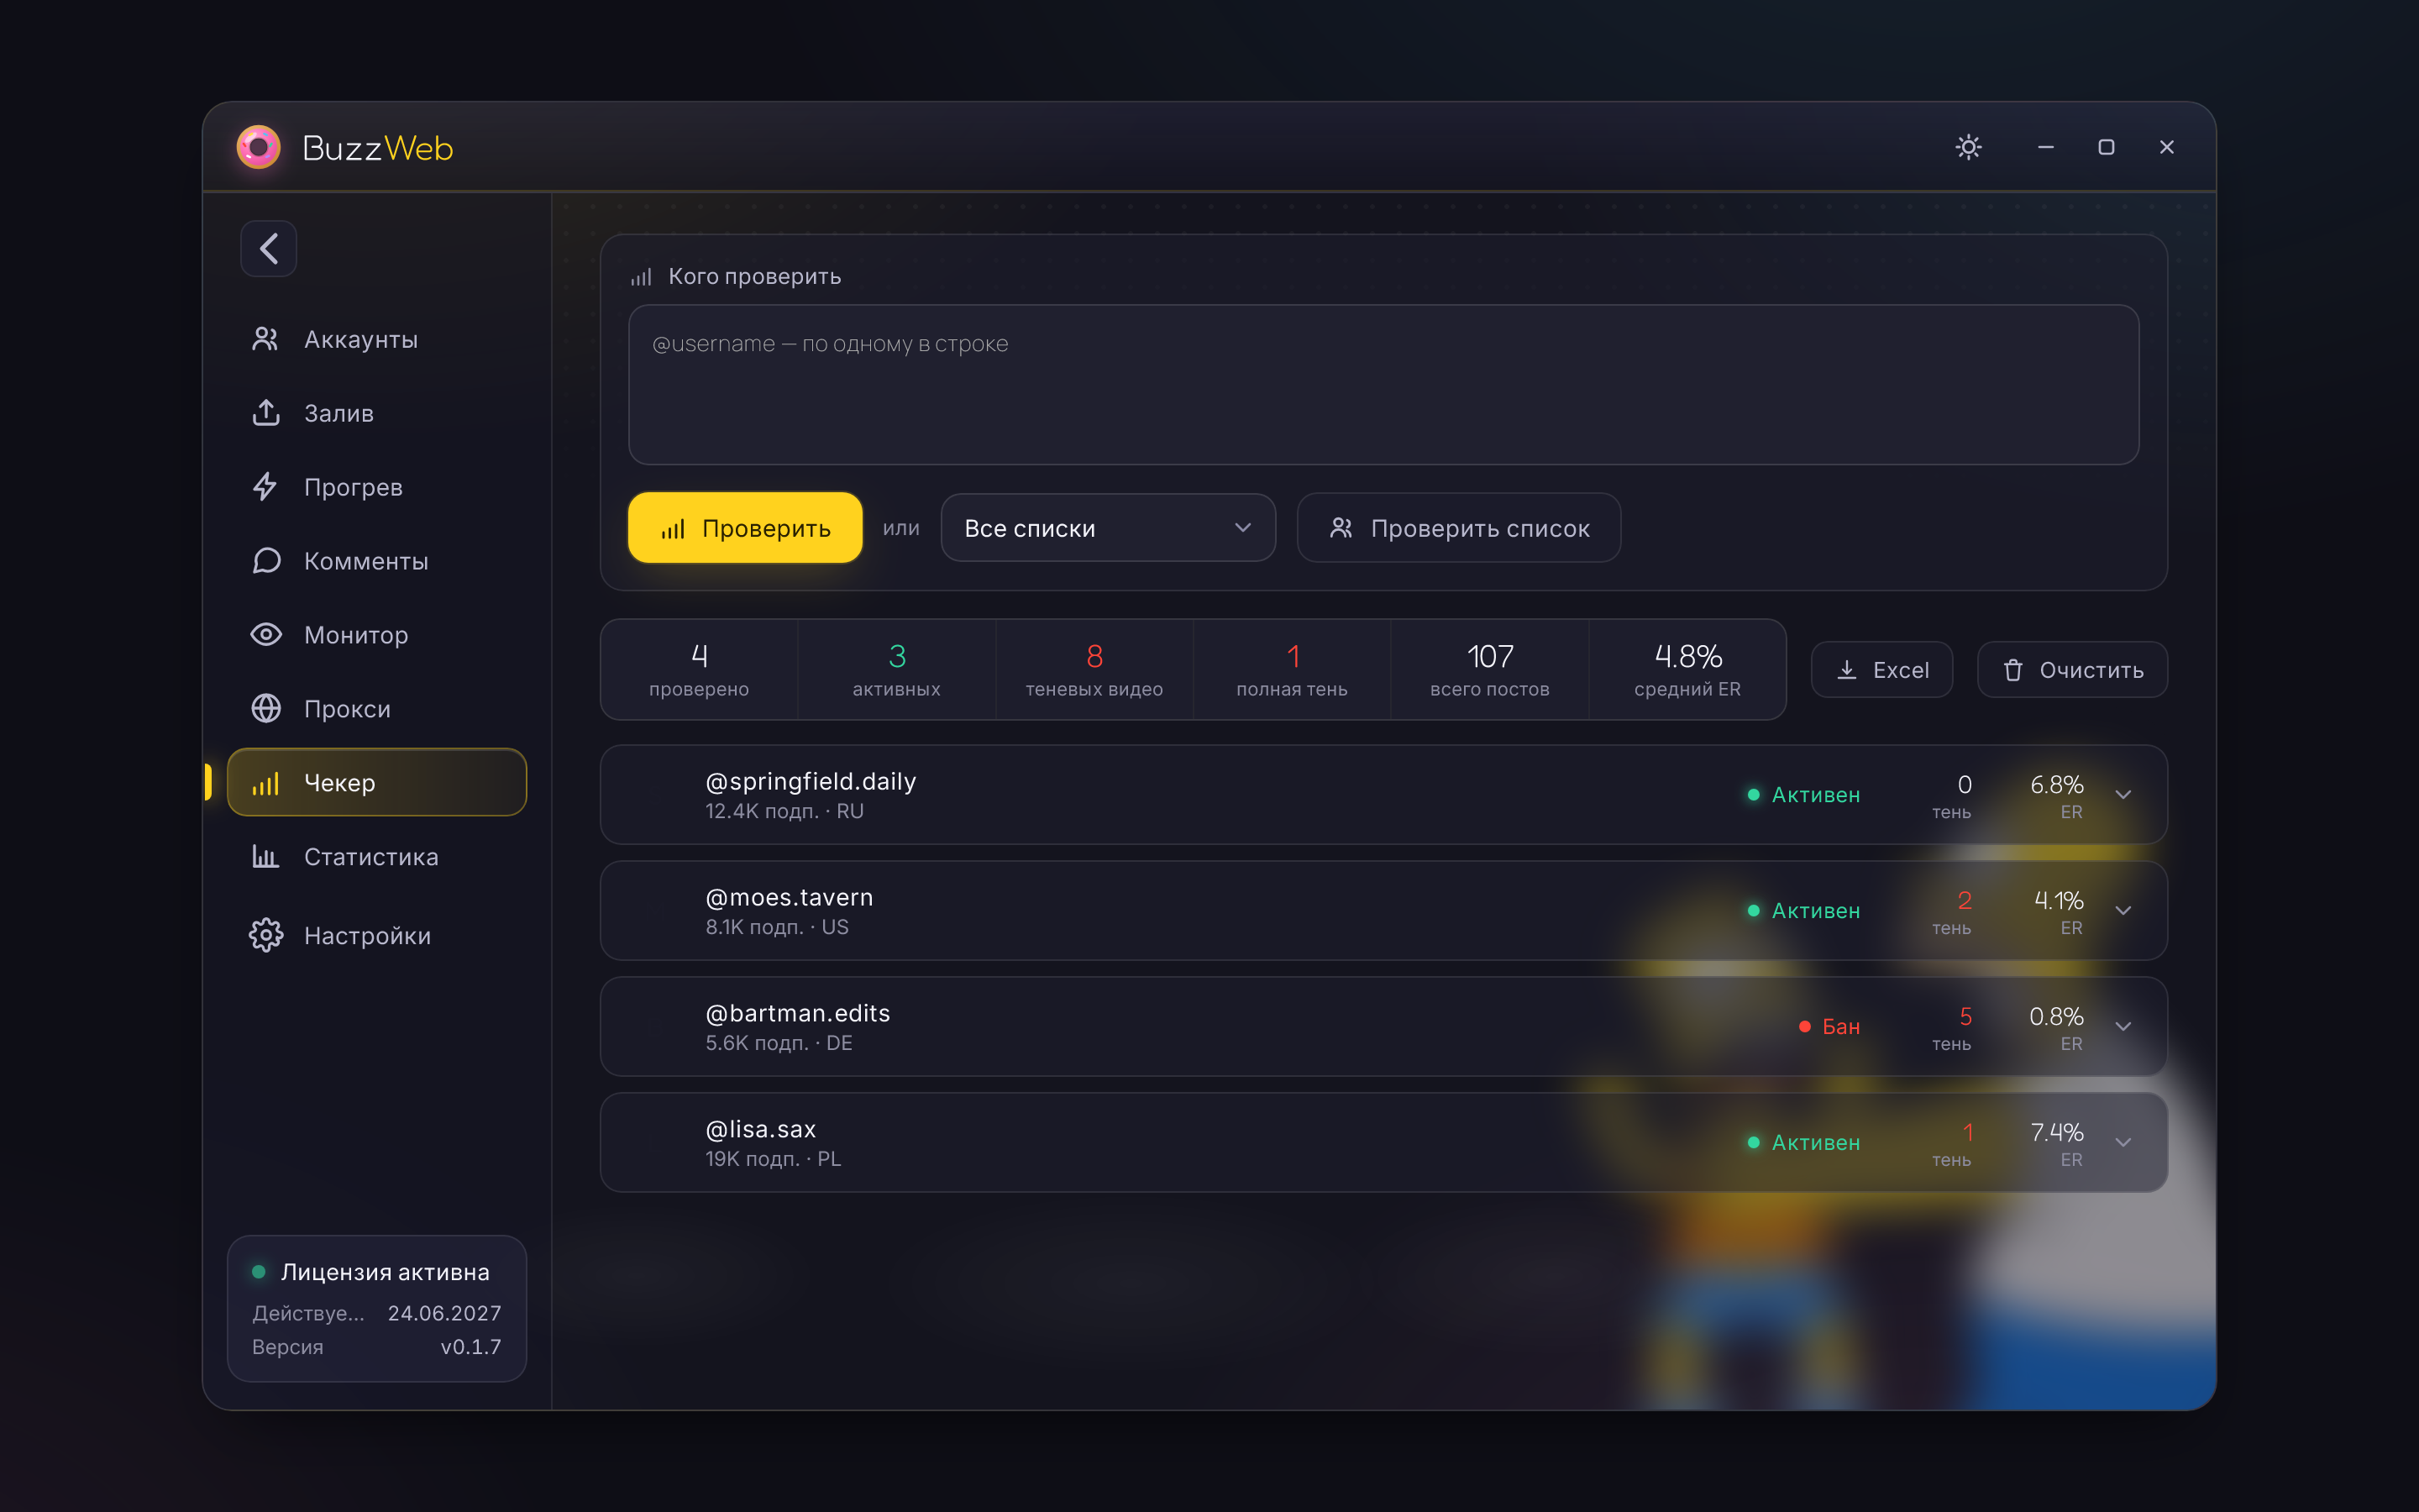Click the Настройки gear icon
Viewport: 2419px width, 1512px height.
265,935
